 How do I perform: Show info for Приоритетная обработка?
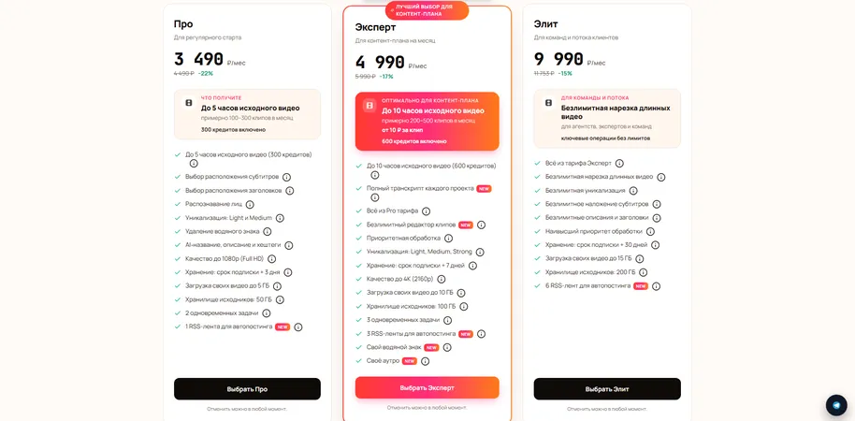tap(448, 239)
